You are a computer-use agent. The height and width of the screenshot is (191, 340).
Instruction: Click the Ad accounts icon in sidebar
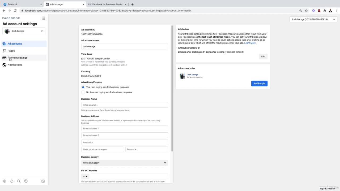4,44
